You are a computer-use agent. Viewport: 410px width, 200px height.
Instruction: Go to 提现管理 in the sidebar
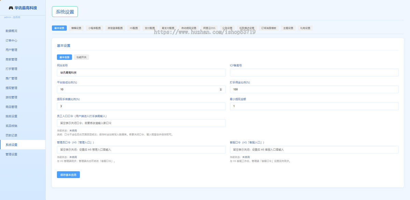(x=23, y=88)
